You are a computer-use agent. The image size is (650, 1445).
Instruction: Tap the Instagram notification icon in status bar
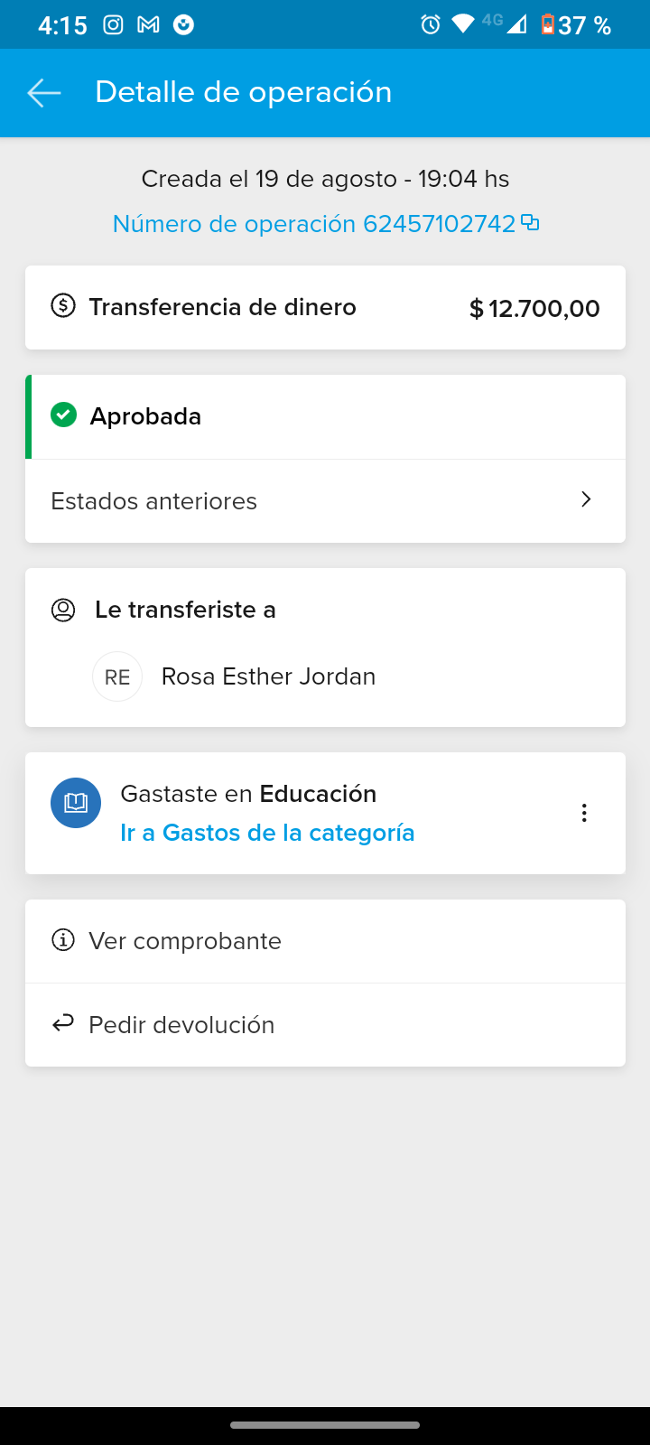pyautogui.click(x=113, y=24)
